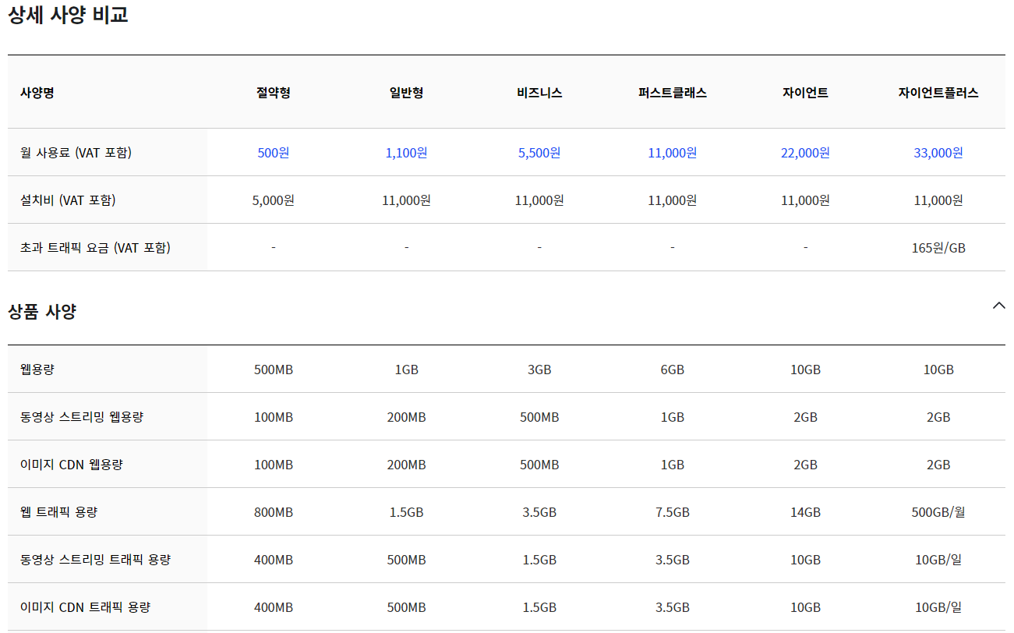Click the 7.5GB web traffic cell

[x=673, y=512]
